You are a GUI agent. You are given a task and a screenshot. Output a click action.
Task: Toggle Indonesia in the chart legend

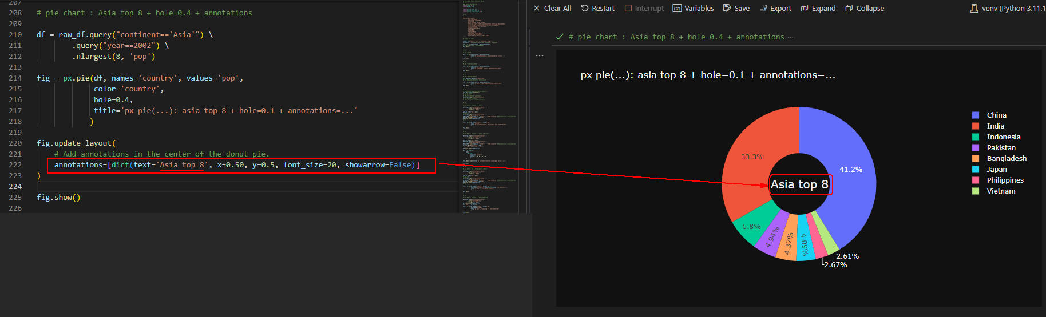tap(996, 137)
